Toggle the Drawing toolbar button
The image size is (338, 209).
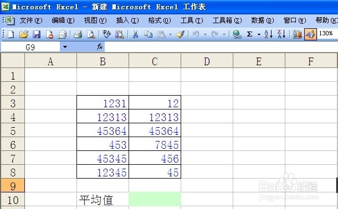[x=310, y=34]
